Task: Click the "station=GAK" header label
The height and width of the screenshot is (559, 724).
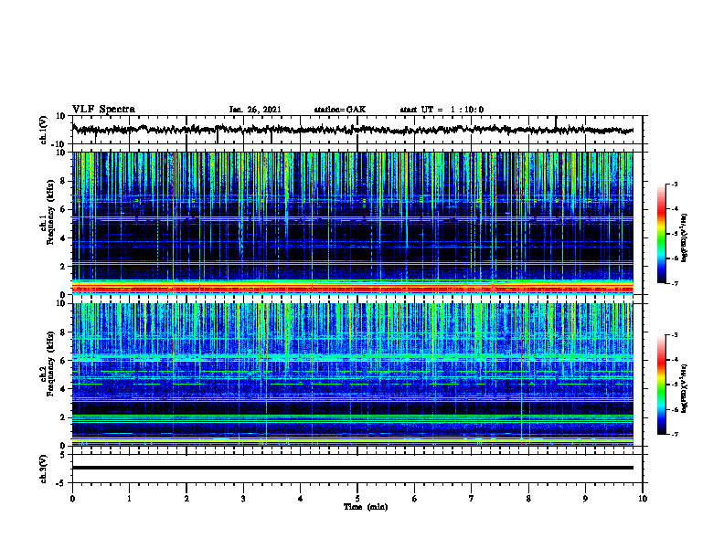Action: (340, 110)
